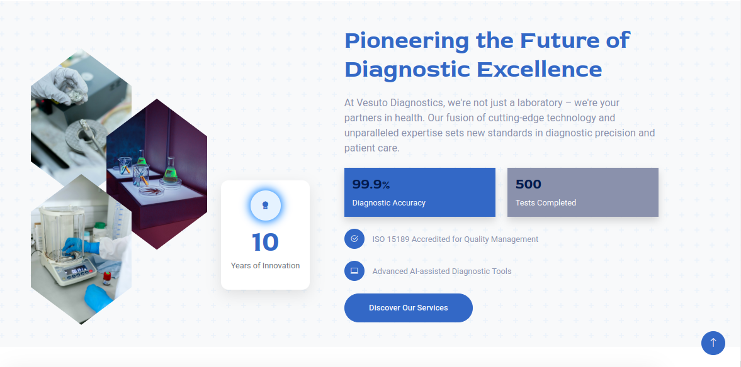Viewport: 741px width, 367px height.
Task: Click the award ribbon icon above 10
Action: (266, 205)
